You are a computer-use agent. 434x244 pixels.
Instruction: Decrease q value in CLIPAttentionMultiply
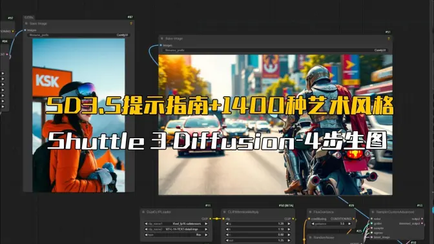227,224
